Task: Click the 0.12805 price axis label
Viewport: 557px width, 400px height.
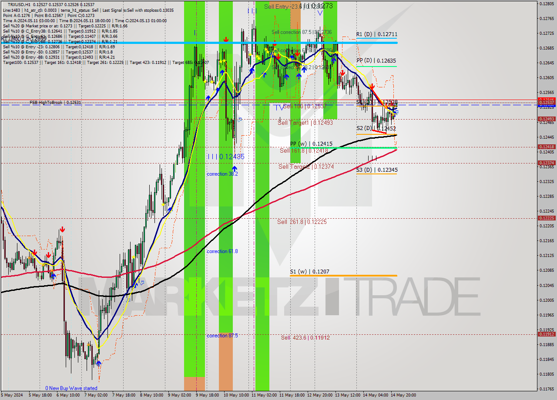Action: coord(547,3)
